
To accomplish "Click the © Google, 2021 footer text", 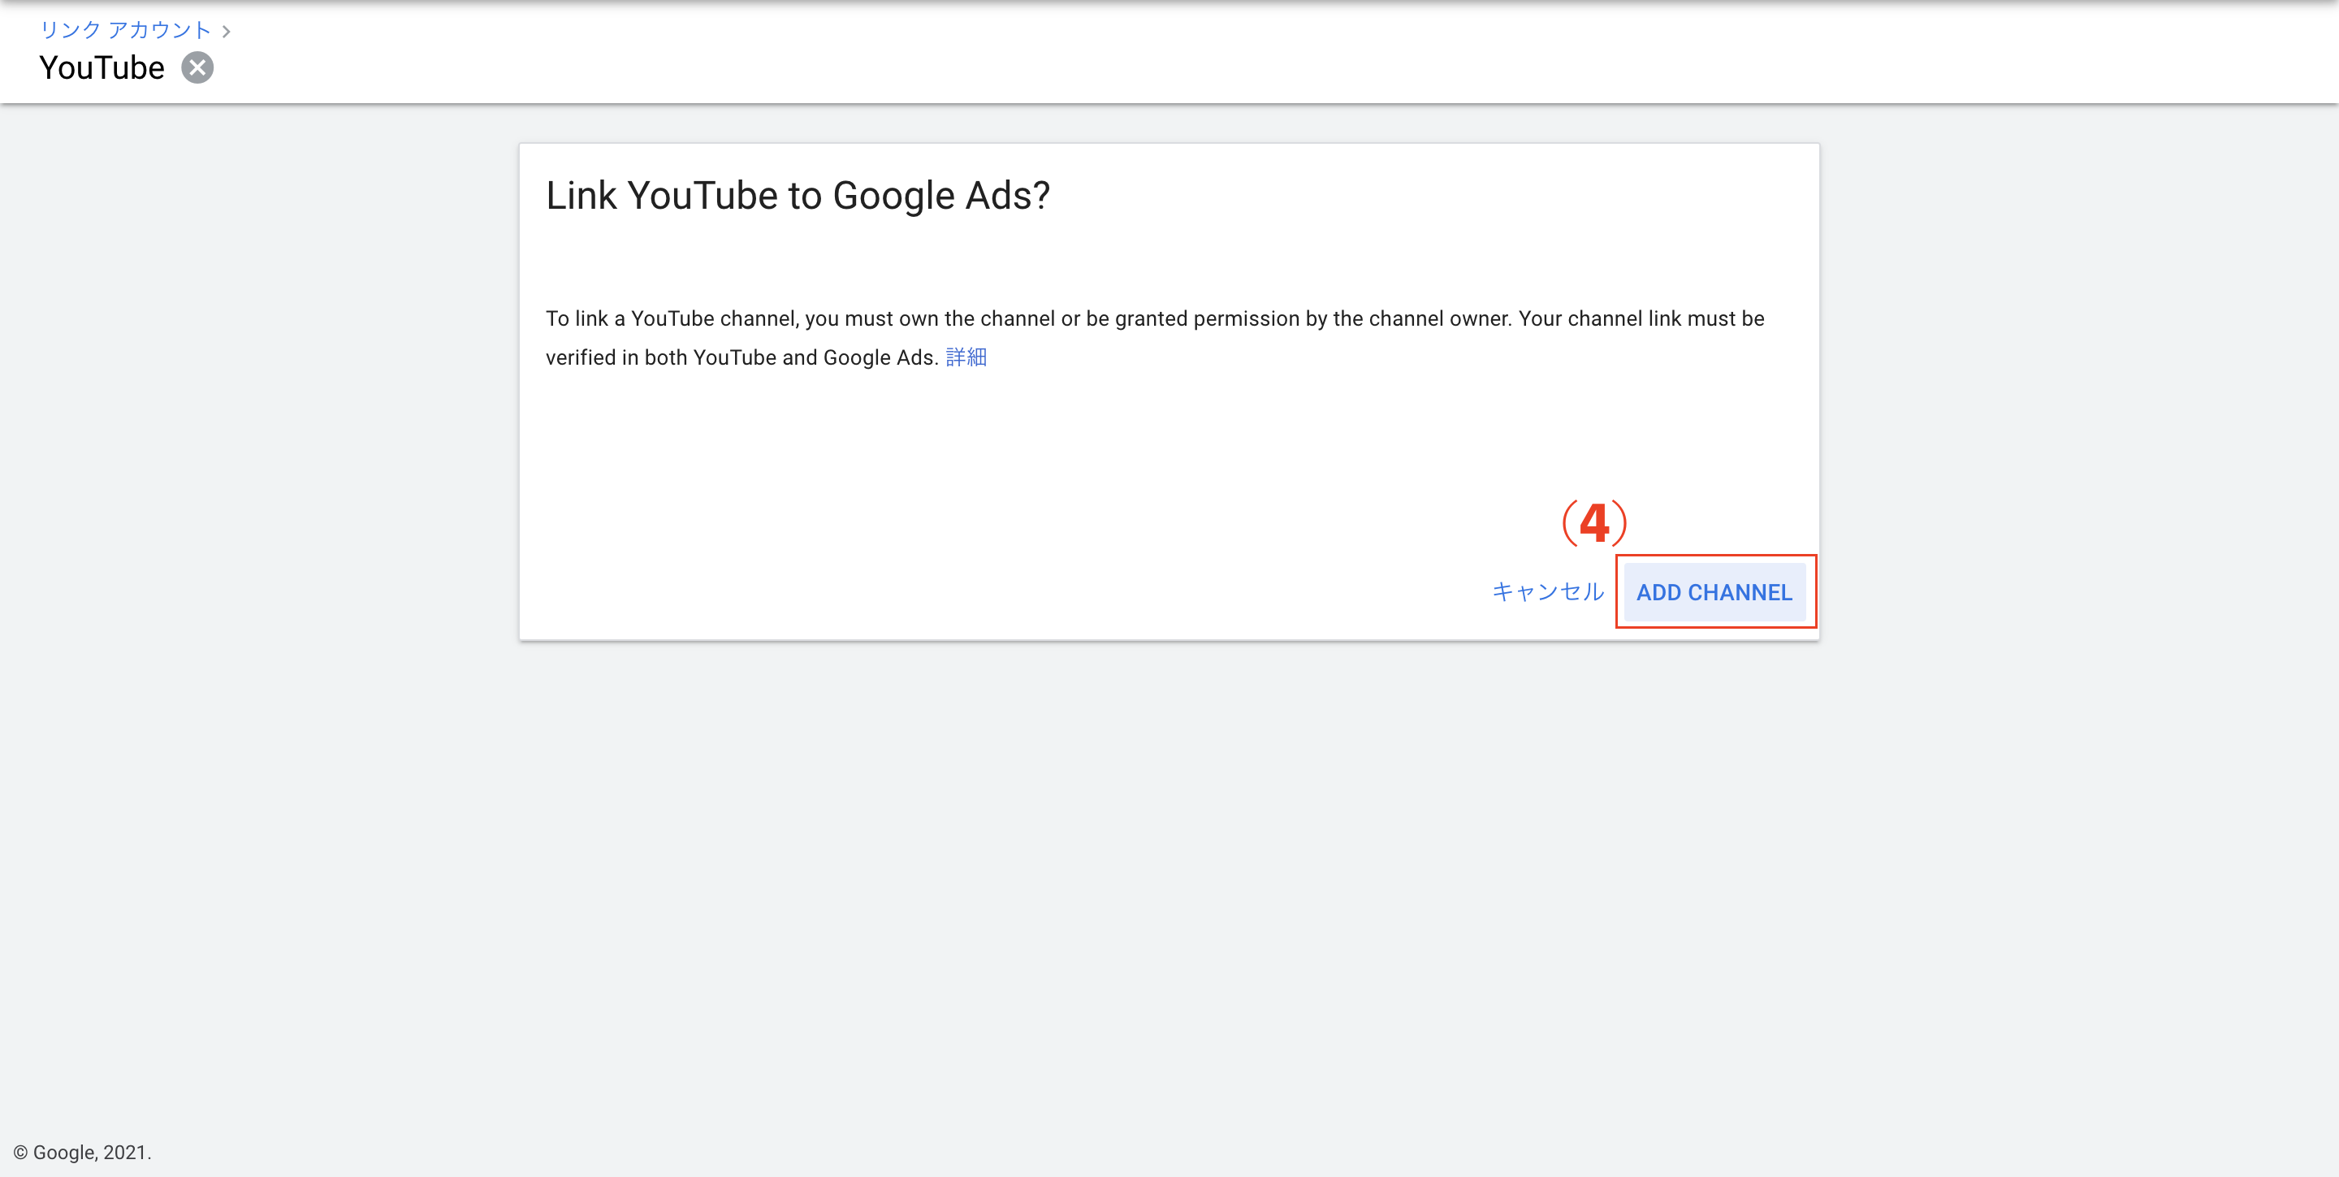I will pos(82,1152).
